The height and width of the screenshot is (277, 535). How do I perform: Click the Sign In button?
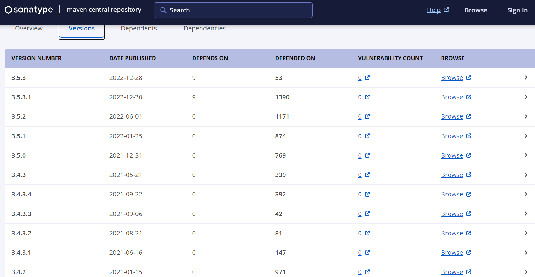(x=517, y=10)
